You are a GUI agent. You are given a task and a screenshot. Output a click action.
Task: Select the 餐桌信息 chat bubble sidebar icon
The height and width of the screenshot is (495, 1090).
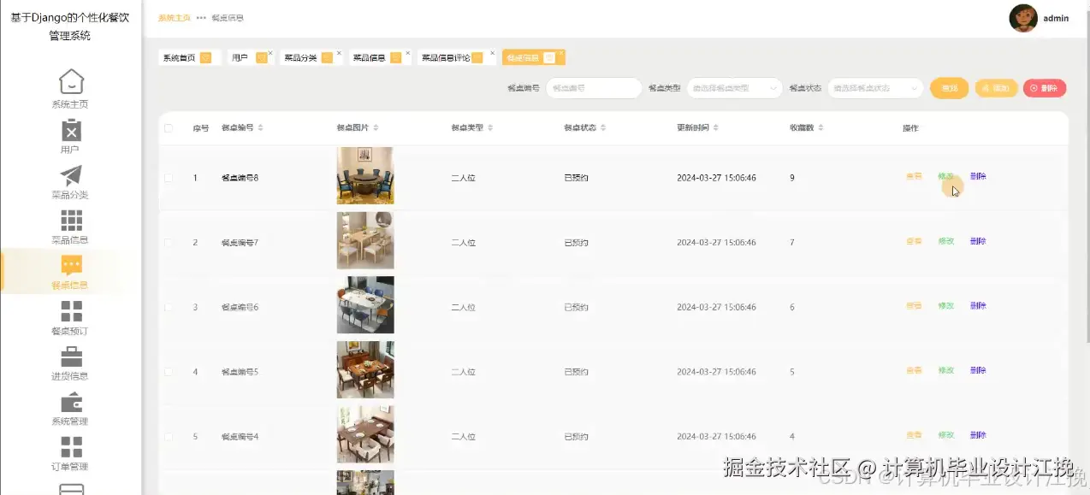71,266
